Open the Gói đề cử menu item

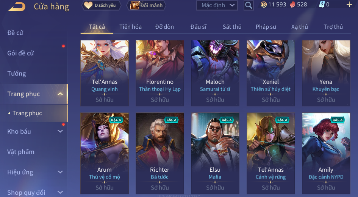point(20,53)
